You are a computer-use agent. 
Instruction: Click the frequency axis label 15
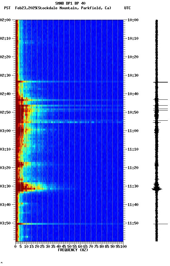pos(32,247)
